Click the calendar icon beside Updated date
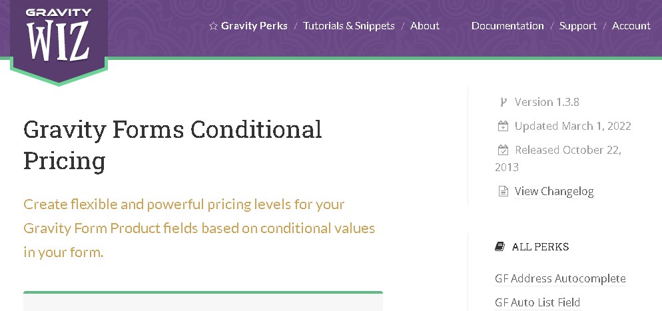The height and width of the screenshot is (311, 662). pyautogui.click(x=503, y=126)
